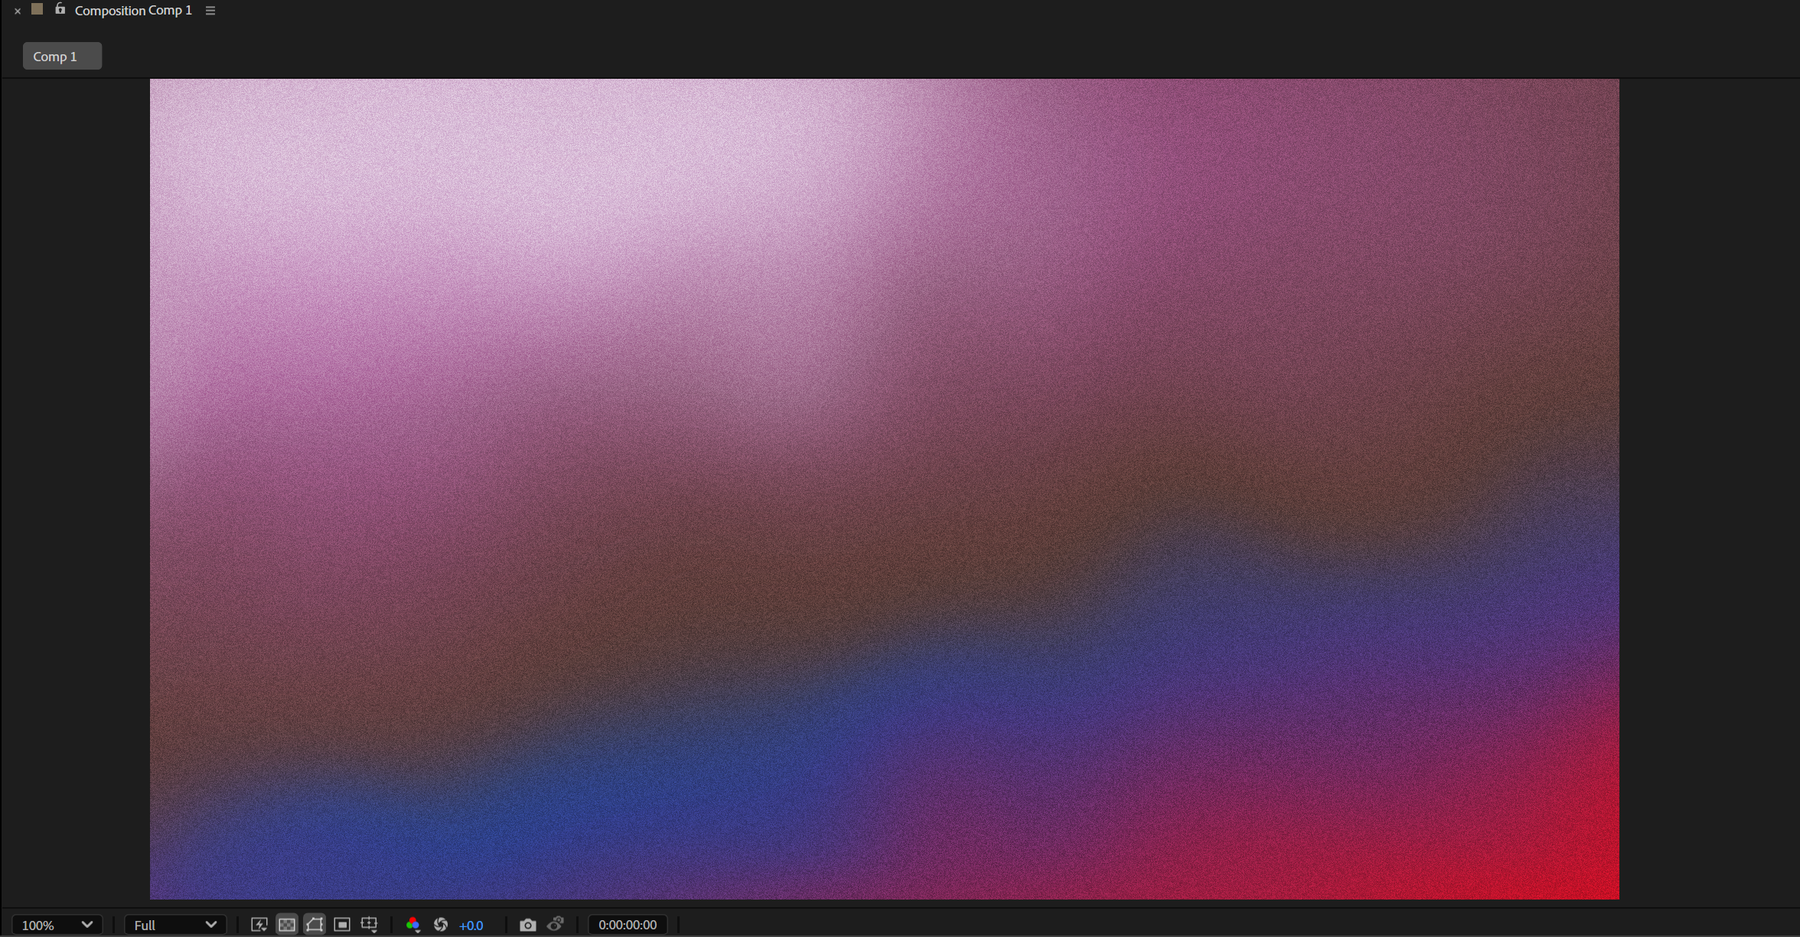Show the last snapshot
The image size is (1800, 937).
point(556,924)
